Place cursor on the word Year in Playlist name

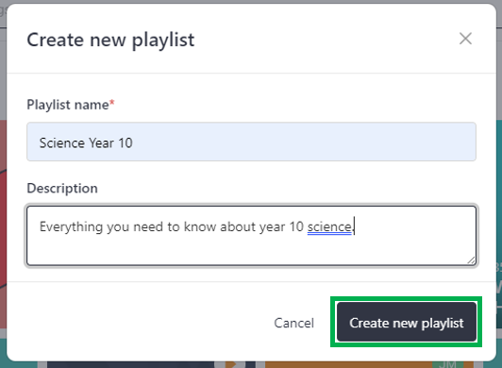click(101, 142)
